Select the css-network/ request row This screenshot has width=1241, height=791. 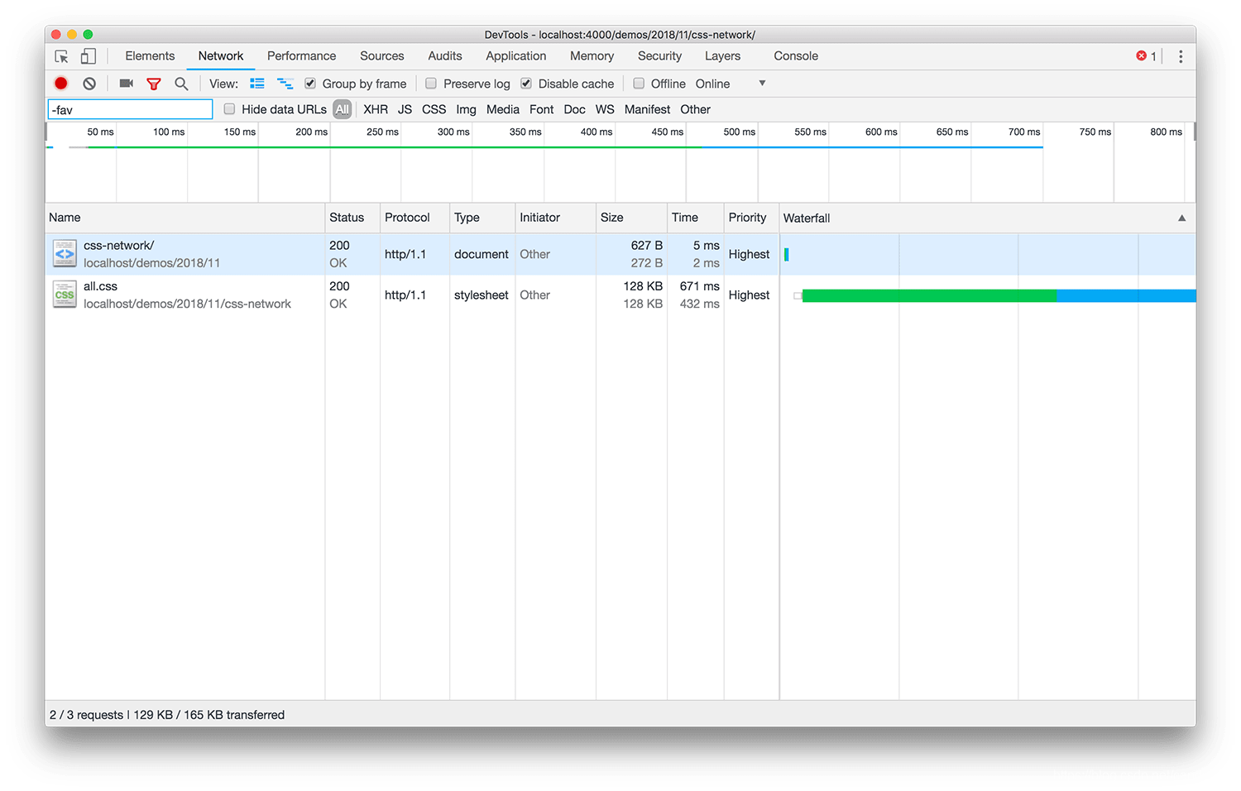[620, 254]
